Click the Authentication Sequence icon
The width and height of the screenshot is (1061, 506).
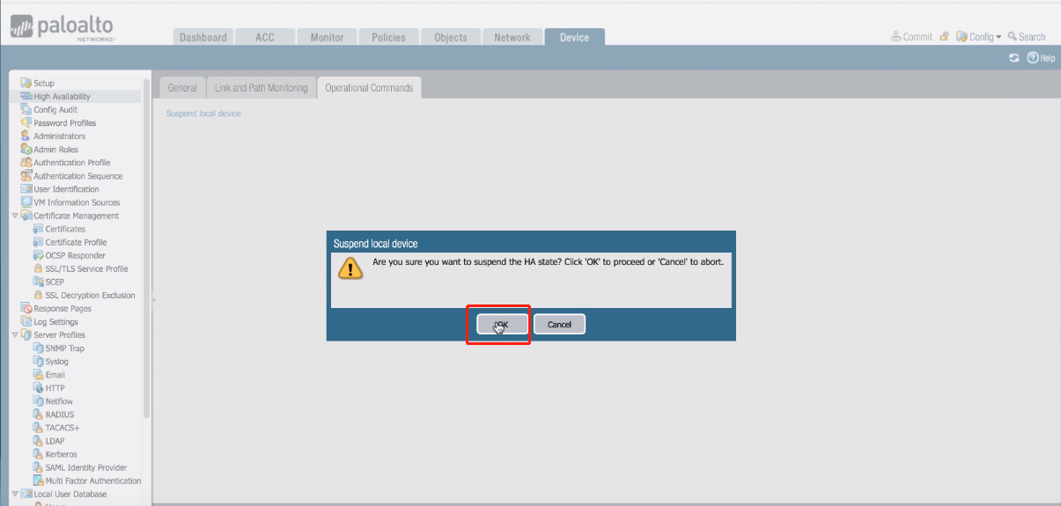(26, 175)
